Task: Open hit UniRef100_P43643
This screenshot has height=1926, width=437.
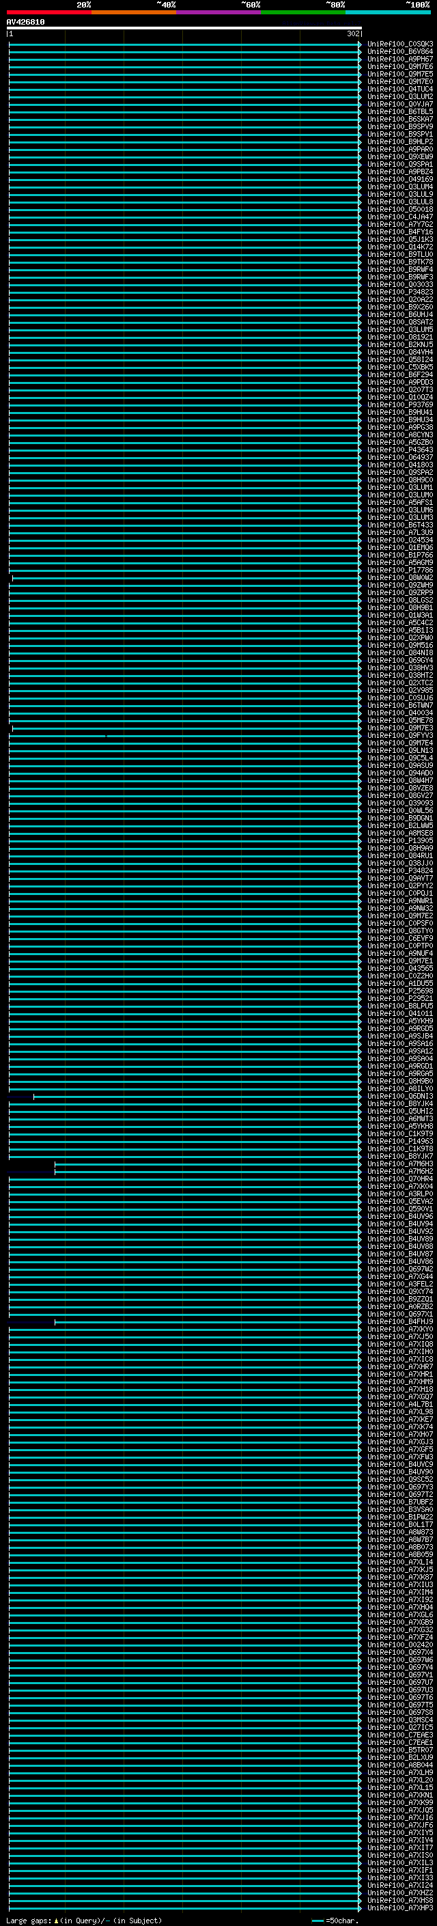Action: [400, 450]
